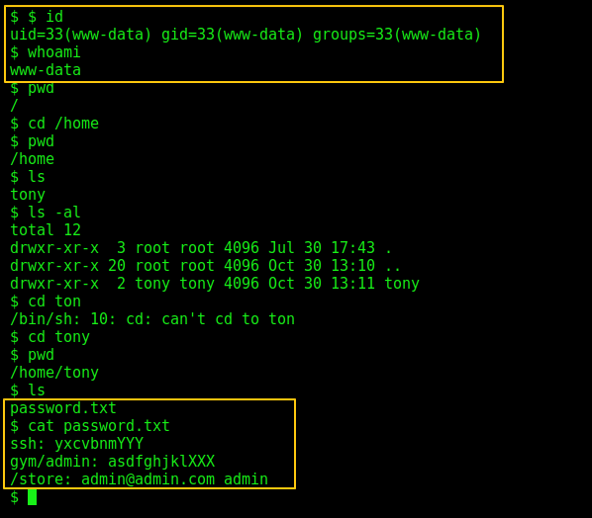592x518 pixels.
Task: Click the 'www-data' whoami result
Action: 46,70
